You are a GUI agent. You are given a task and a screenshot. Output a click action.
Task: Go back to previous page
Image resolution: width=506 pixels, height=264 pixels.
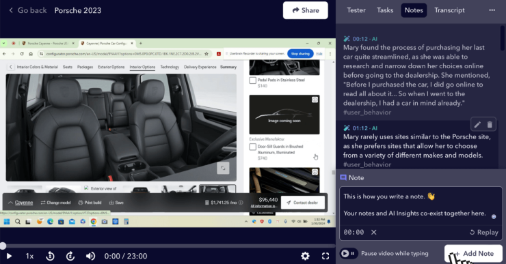(x=28, y=10)
